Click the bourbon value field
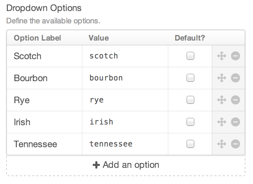This screenshot has height=184, width=253. (125, 78)
